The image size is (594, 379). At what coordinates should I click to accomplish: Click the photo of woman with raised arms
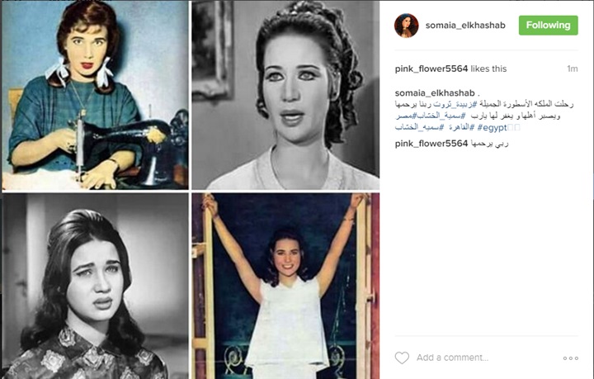point(285,287)
